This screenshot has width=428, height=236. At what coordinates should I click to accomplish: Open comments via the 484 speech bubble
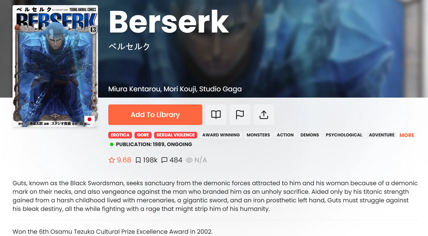point(164,160)
